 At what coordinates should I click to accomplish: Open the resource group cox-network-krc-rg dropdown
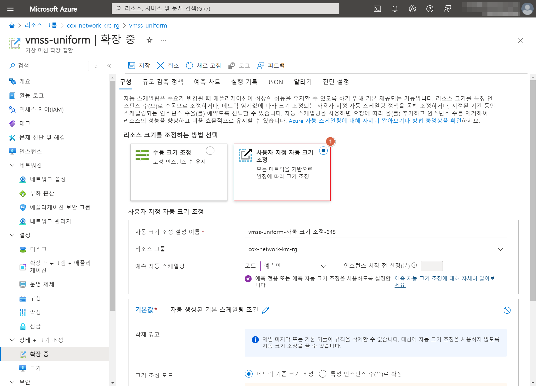coord(375,249)
